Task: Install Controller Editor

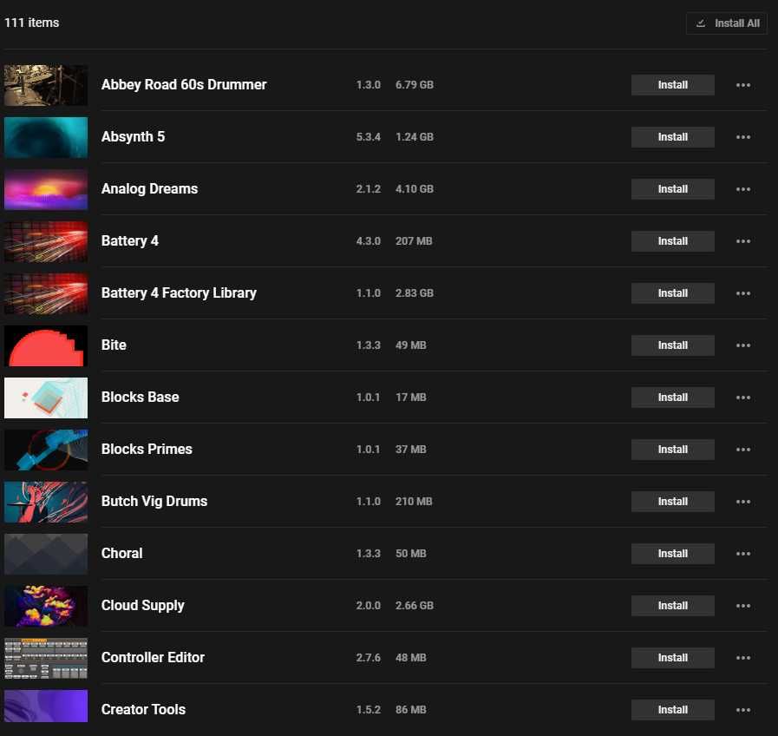Action: click(673, 658)
